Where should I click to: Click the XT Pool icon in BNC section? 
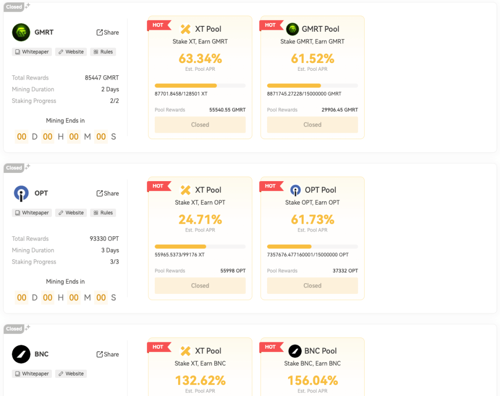click(x=185, y=351)
